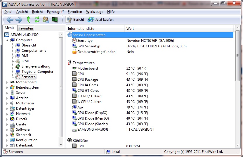The height and width of the screenshot is (157, 243).
Task: Click the Gehäusezutritt lock icon
Action: click(74, 52)
